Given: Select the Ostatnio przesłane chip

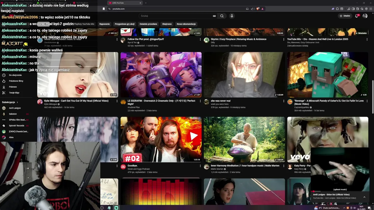Looking at the screenshot, I should [148, 24].
